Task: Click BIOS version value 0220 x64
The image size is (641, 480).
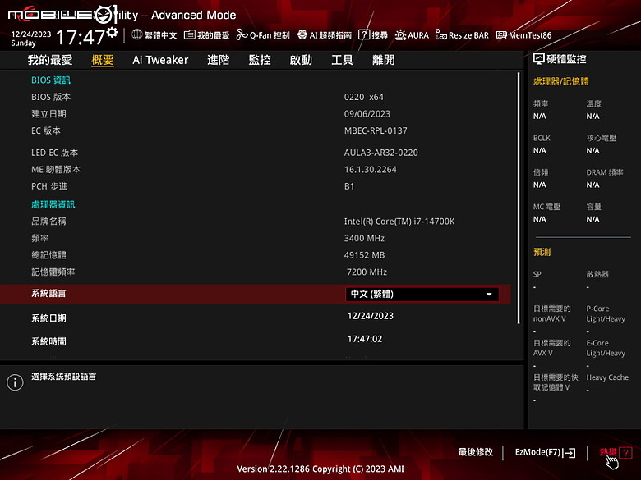Action: [x=364, y=97]
